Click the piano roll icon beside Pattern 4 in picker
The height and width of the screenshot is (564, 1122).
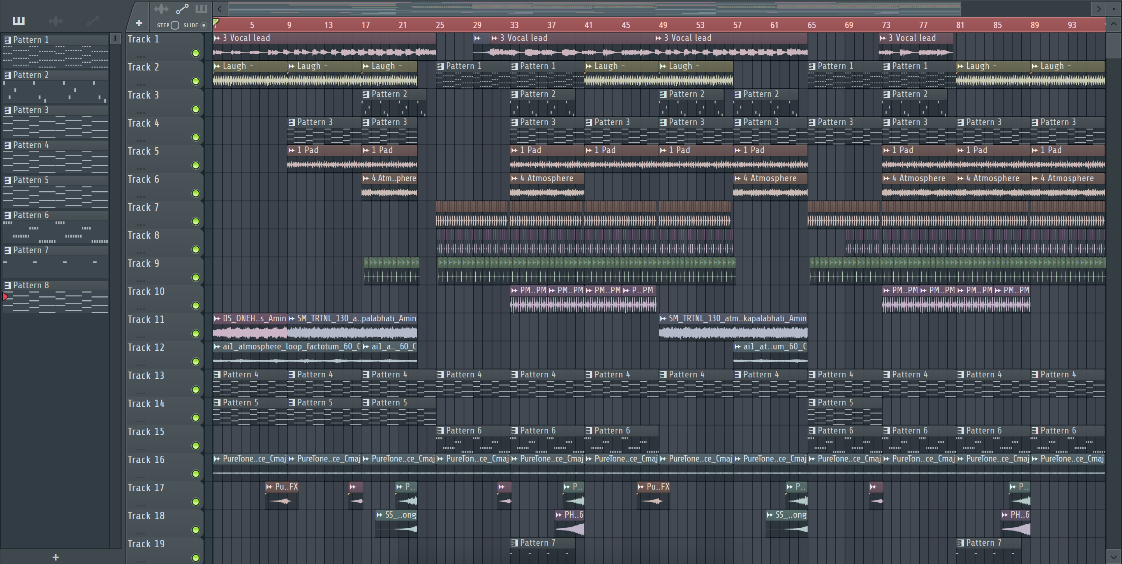point(7,145)
